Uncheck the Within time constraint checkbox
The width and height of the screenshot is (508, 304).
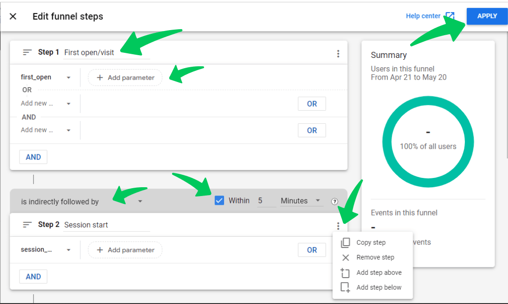pyautogui.click(x=219, y=200)
